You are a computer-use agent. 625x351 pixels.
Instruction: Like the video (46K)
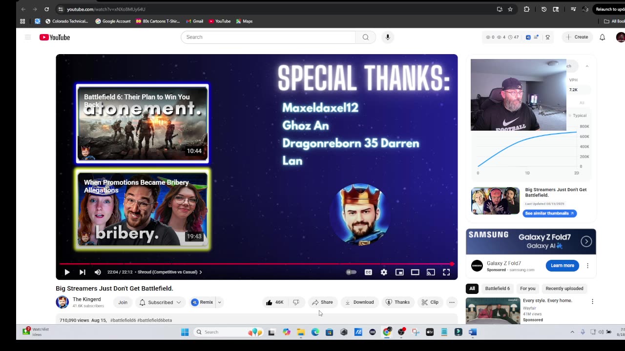[274, 302]
